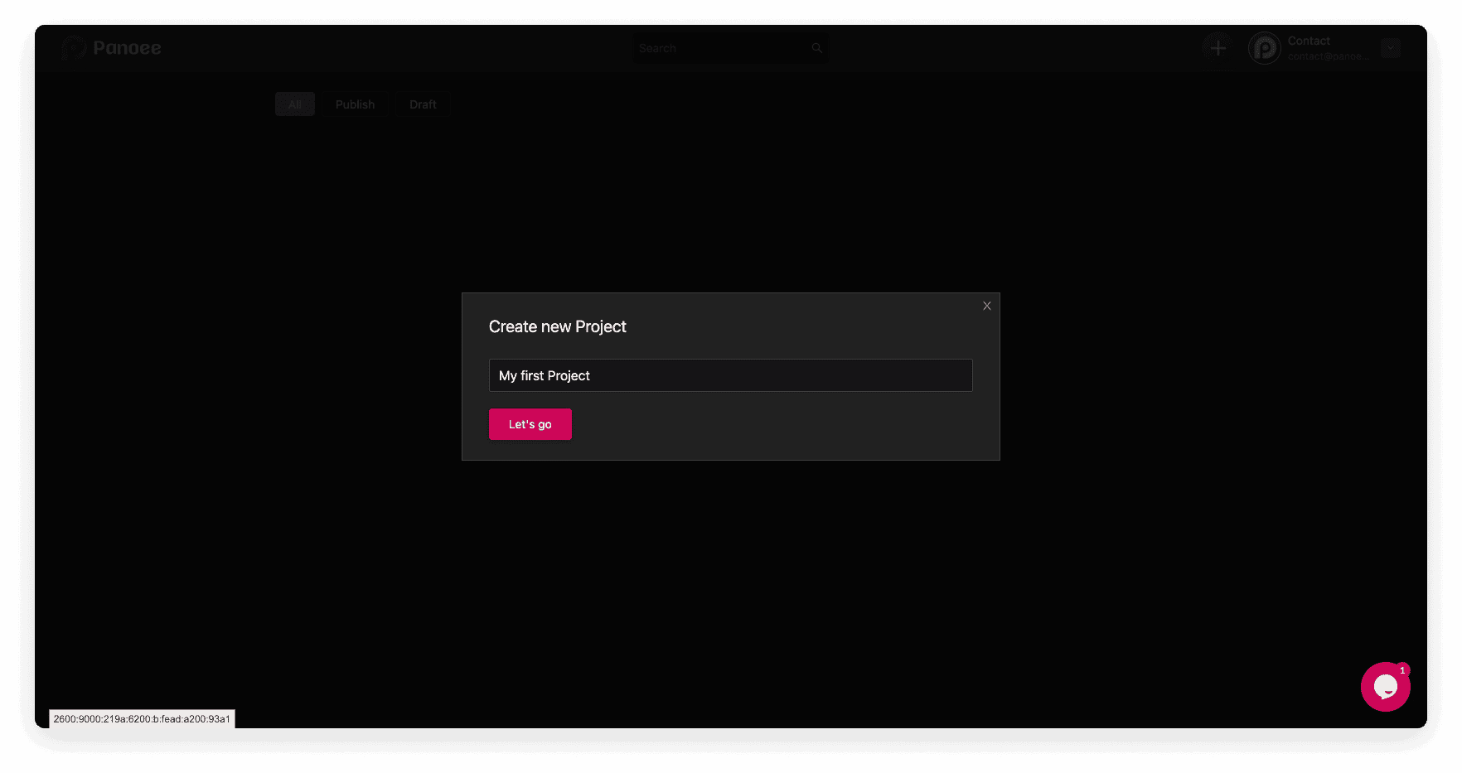This screenshot has height=773, width=1462.
Task: Click the Create new Project heading
Action: [557, 326]
